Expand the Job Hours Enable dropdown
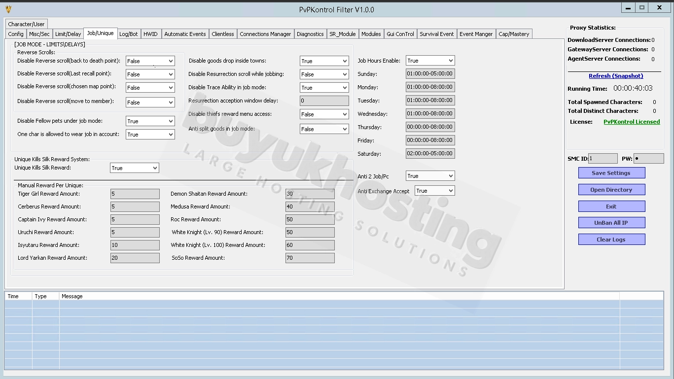Viewport: 674px width, 379px height. (x=430, y=61)
